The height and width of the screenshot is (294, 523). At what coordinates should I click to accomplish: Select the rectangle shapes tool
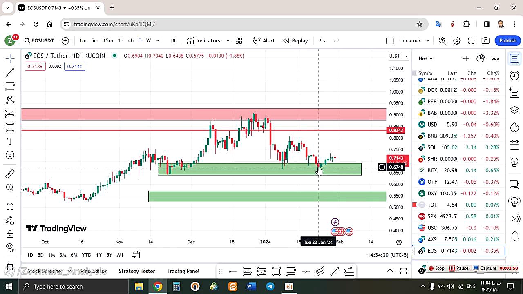point(10,127)
